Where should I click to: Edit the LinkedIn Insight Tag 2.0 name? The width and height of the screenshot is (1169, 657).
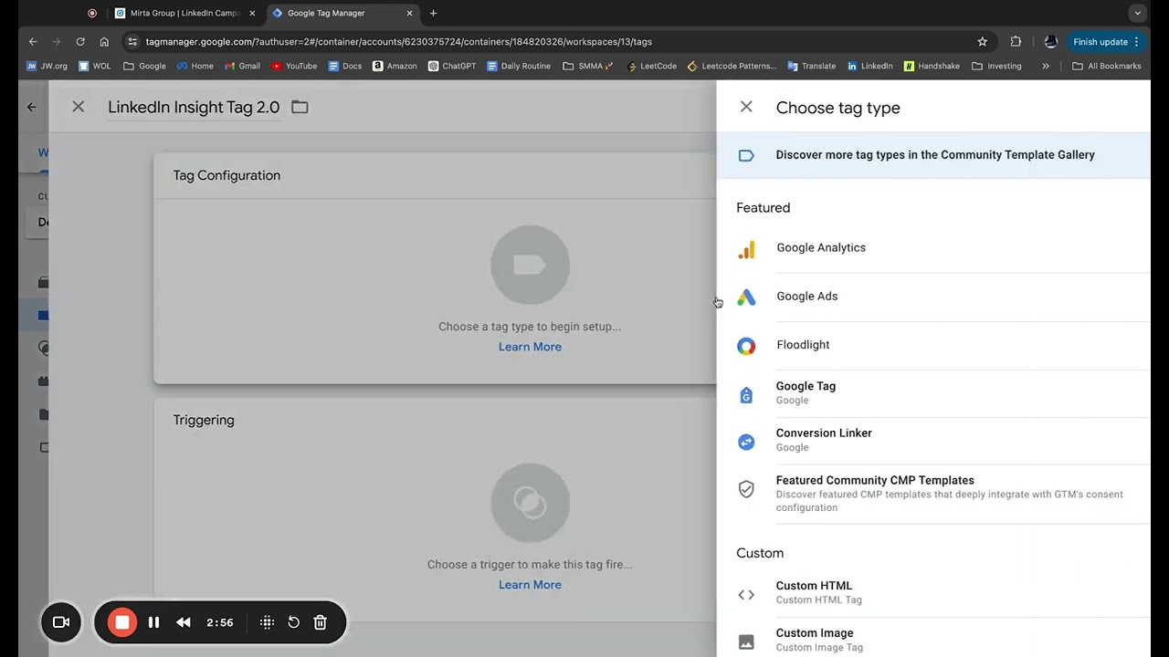[x=194, y=107]
